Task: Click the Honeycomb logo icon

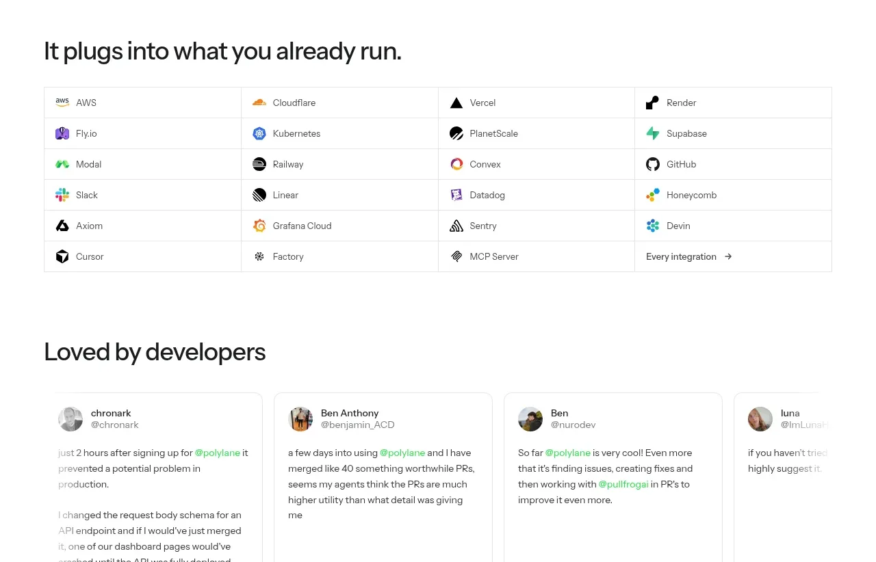Action: (x=653, y=195)
